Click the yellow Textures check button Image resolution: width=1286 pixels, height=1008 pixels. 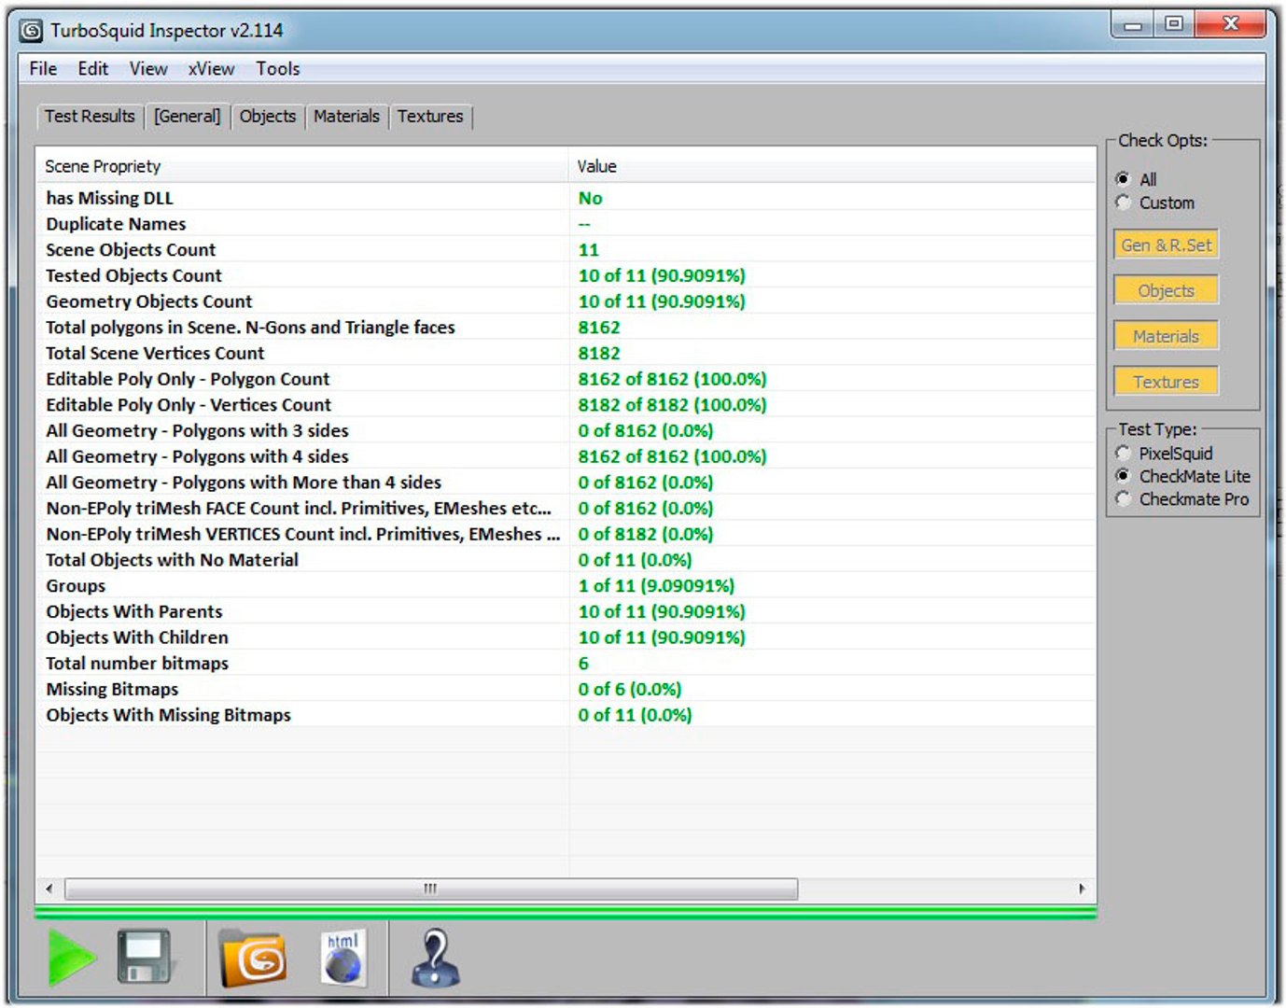tap(1166, 382)
